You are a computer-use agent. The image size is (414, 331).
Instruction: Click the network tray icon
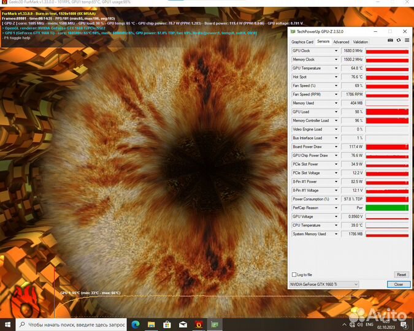pos(352,325)
